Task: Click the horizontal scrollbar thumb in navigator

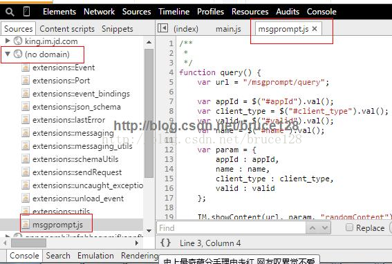Action: click(x=29, y=243)
